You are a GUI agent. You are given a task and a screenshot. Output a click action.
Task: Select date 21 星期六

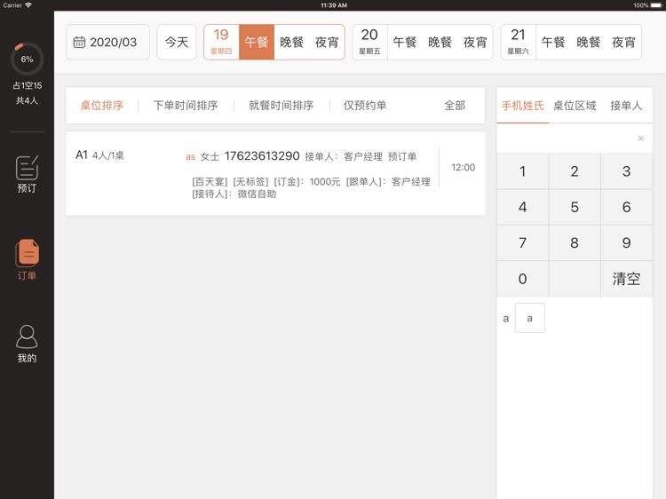tap(519, 42)
